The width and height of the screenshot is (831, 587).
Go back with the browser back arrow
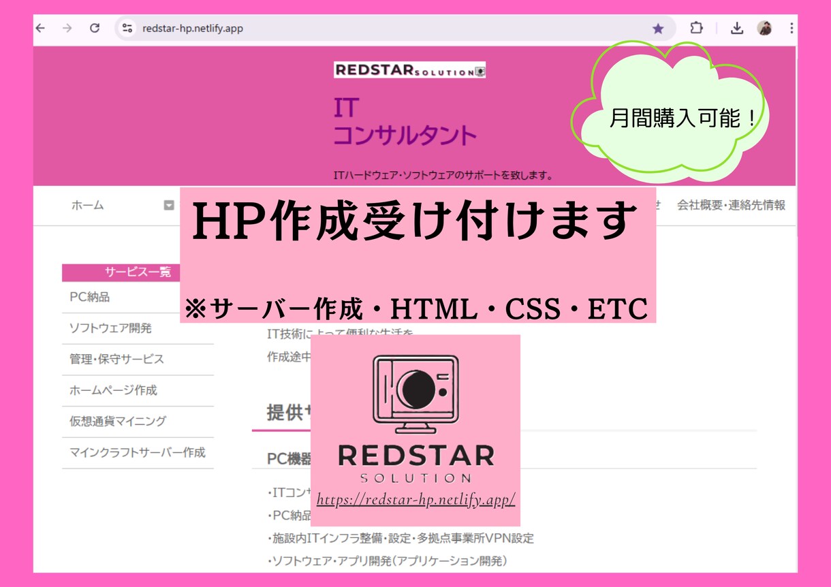[x=40, y=29]
